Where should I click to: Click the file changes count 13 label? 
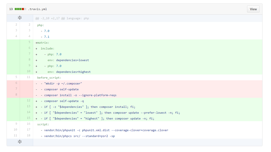click(x=11, y=9)
